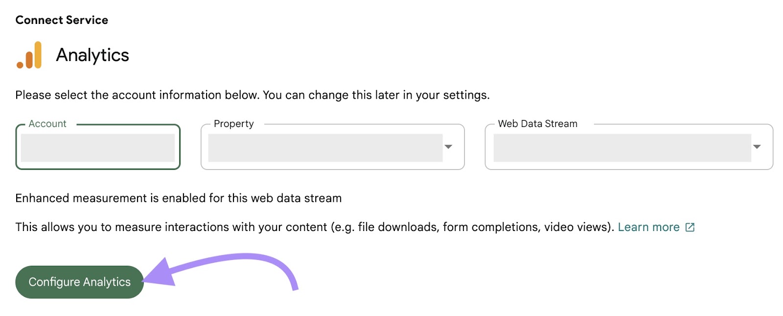
Task: Click inside the Property selection box
Action: [325, 147]
